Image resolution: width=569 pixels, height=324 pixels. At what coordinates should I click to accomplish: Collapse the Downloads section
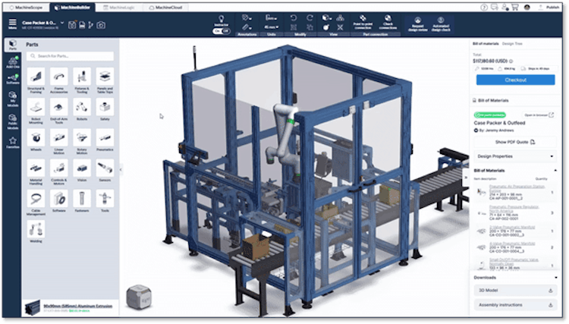click(552, 277)
